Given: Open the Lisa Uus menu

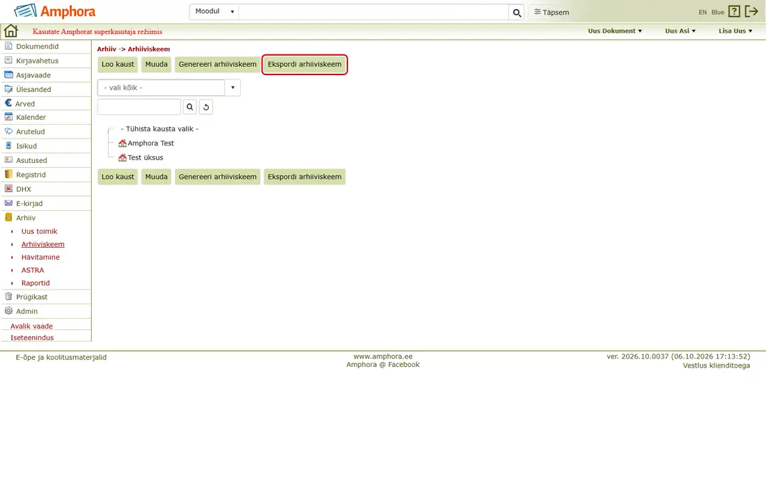Looking at the screenshot, I should pyautogui.click(x=735, y=31).
